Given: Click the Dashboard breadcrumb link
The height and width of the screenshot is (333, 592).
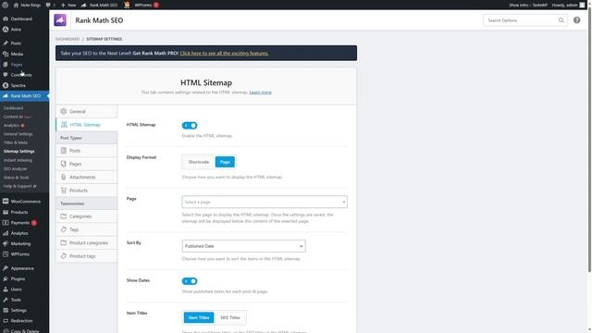Looking at the screenshot, I should coord(68,39).
